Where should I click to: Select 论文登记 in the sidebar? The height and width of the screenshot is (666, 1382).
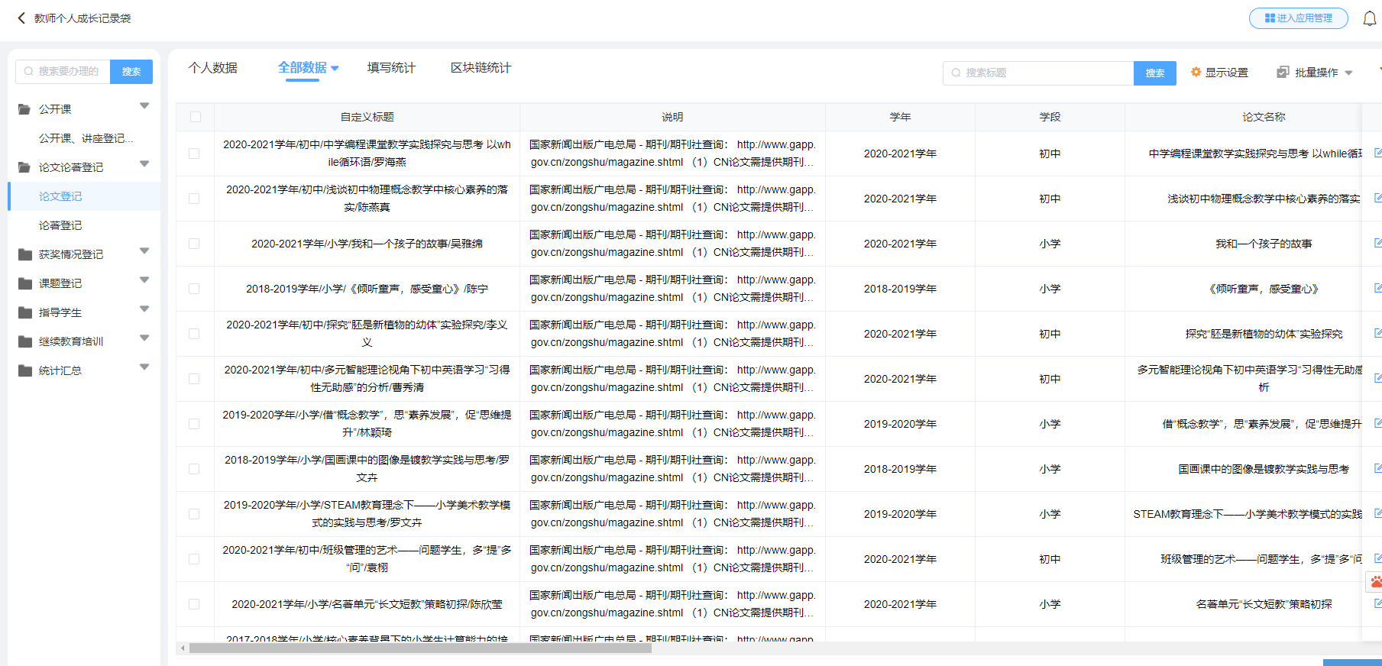click(x=84, y=196)
